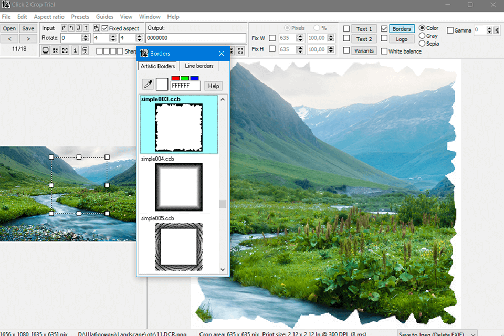Viewport: 504px width, 336px height.
Task: Toggle the Fixed aspect checkbox
Action: coord(105,28)
